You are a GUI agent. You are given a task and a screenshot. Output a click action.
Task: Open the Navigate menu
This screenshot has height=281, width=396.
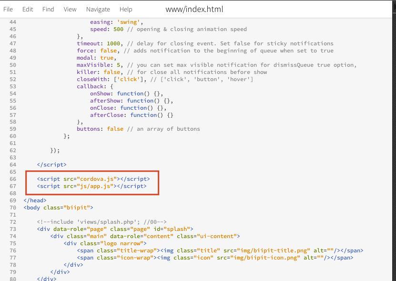coord(98,9)
